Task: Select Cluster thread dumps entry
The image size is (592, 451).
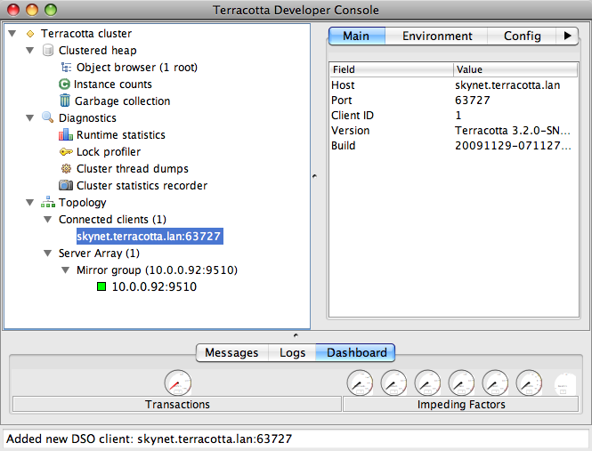Action: tap(132, 169)
